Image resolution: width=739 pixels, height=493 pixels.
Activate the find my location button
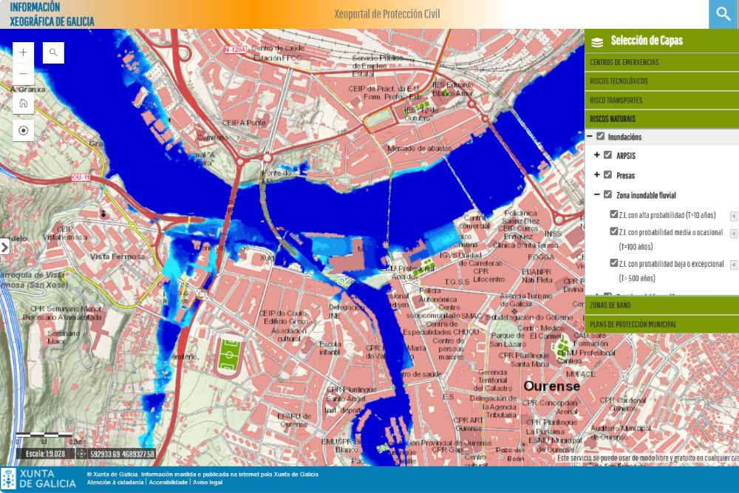pyautogui.click(x=24, y=131)
